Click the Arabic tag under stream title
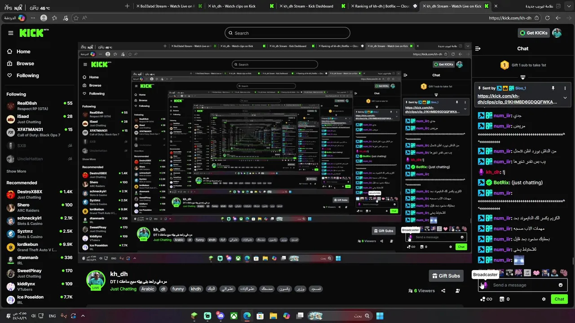 (x=148, y=289)
